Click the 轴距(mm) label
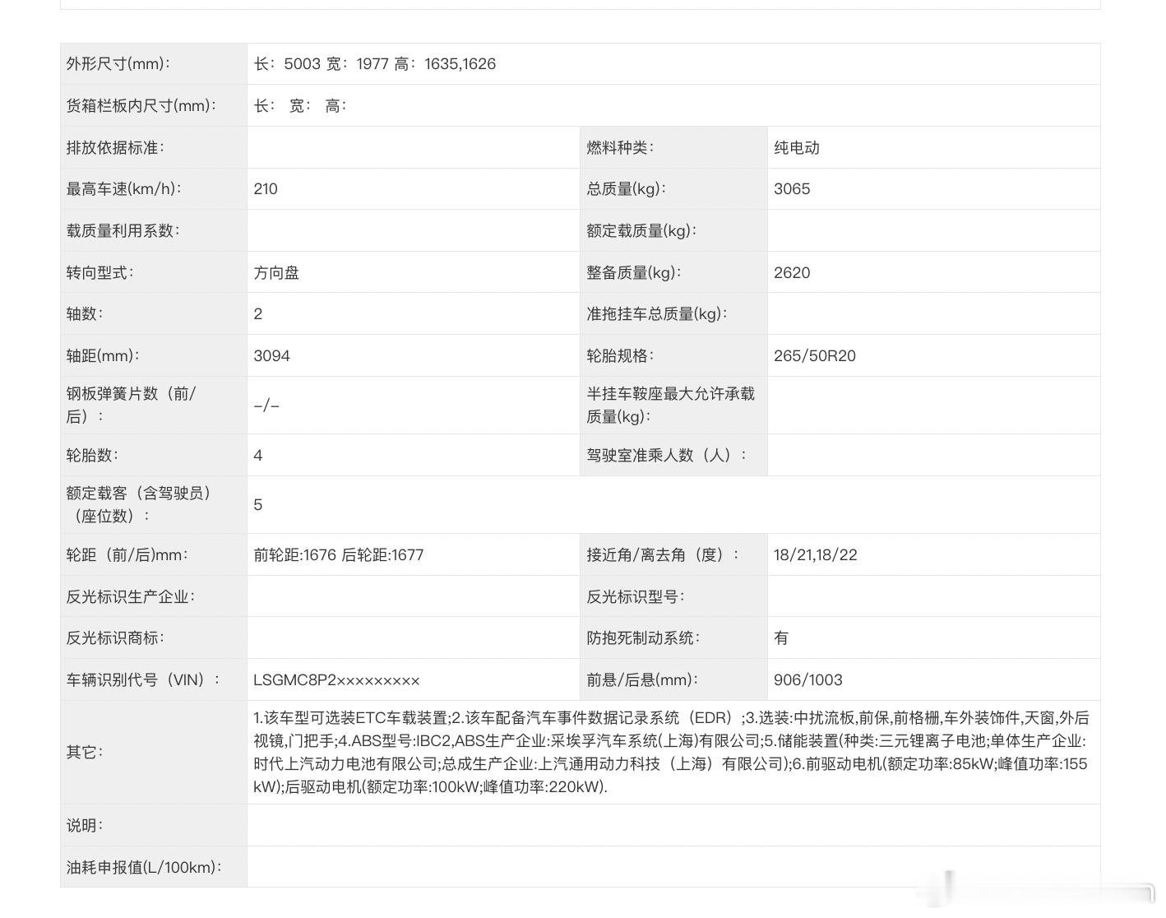This screenshot has height=918, width=1166. click(x=103, y=356)
